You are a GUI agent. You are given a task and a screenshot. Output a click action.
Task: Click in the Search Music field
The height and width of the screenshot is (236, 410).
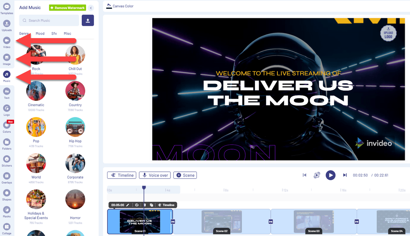click(49, 21)
